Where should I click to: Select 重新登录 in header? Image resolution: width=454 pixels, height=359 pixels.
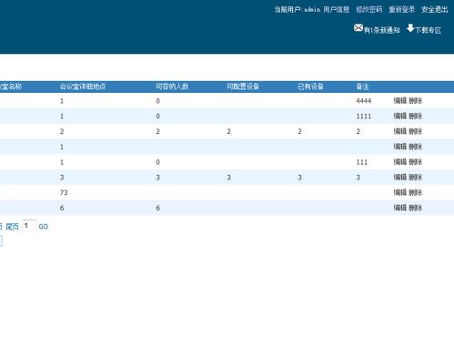pos(402,10)
